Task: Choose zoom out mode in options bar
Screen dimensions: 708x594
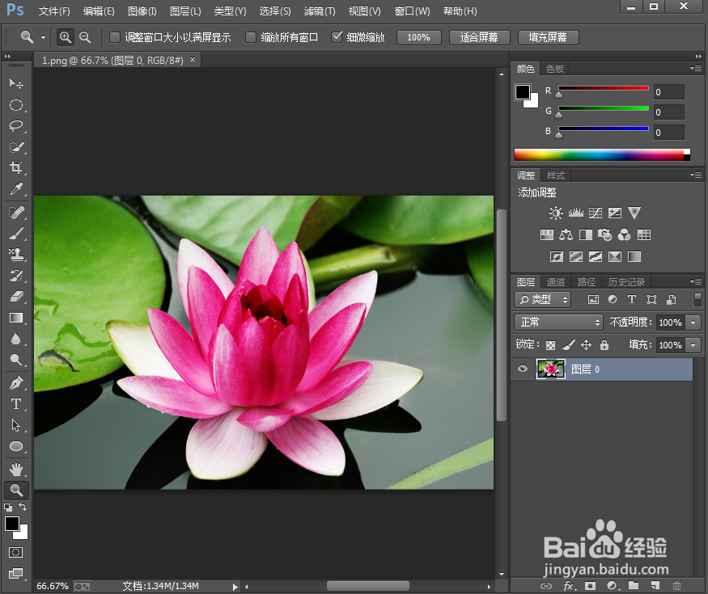Action: (85, 37)
